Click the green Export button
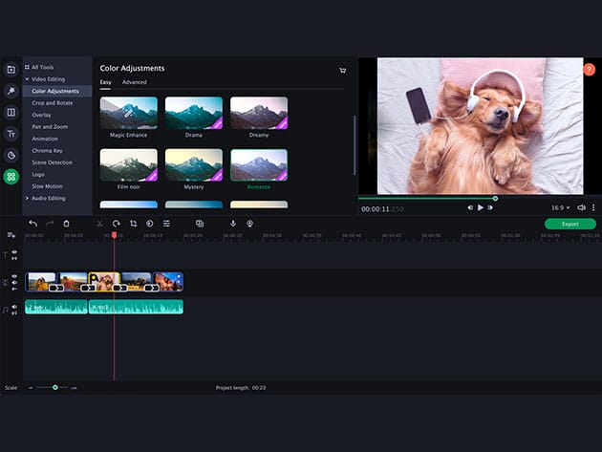Viewport: 602px width, 452px height. click(570, 224)
